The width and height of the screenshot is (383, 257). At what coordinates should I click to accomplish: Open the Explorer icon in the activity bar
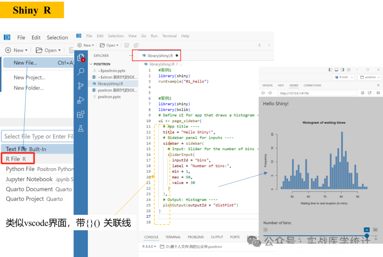81,57
